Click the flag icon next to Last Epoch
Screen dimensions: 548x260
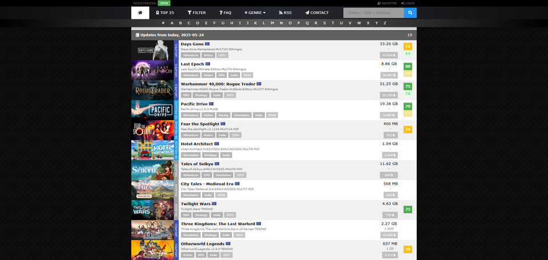(208, 64)
